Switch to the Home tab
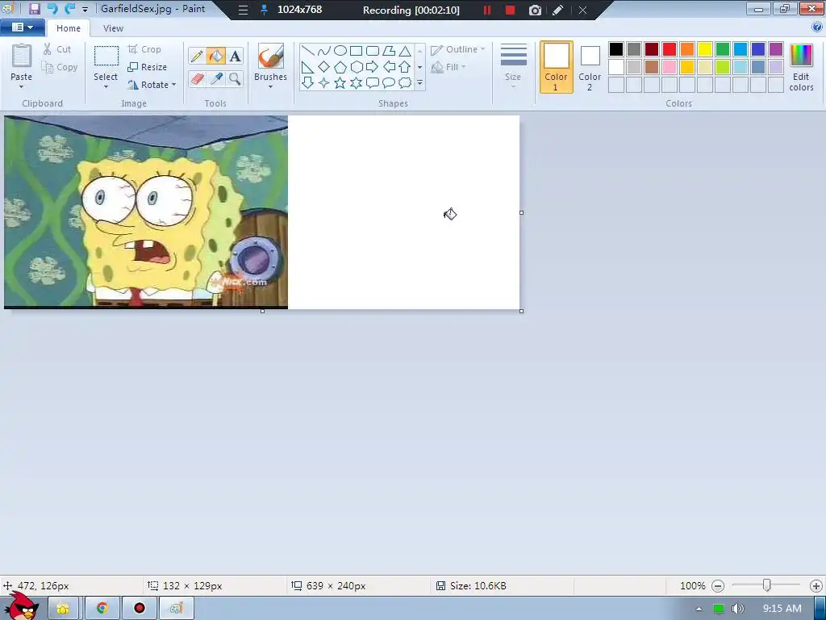The width and height of the screenshot is (826, 620). click(x=69, y=28)
